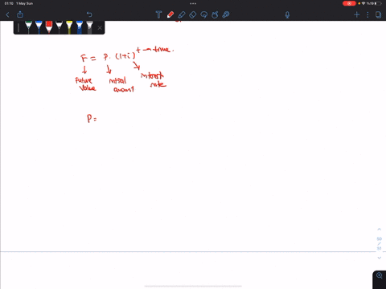The width and height of the screenshot is (386, 289).
Task: Close the pen presets palette
Action: (x=100, y=27)
